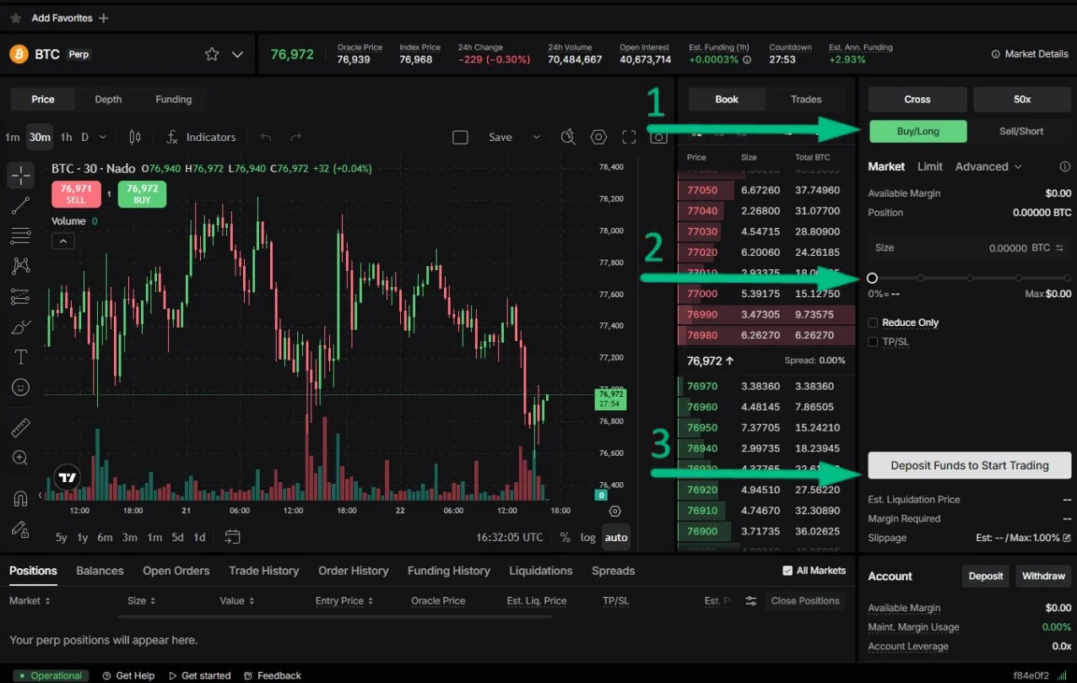
Task: Enable the Reduce Only checkbox
Action: point(873,323)
